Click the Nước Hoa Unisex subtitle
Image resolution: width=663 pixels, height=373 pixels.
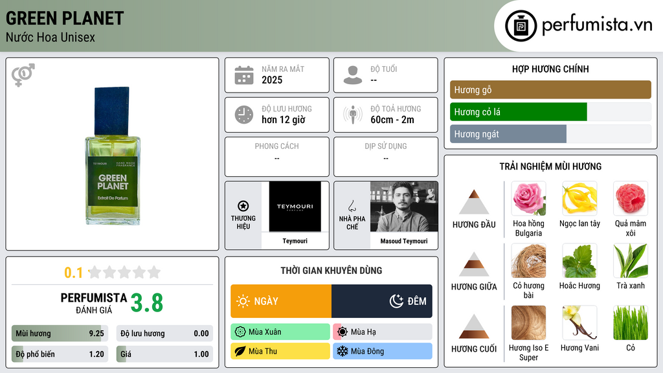(51, 38)
